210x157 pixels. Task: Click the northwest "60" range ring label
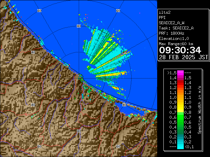click(39, 10)
